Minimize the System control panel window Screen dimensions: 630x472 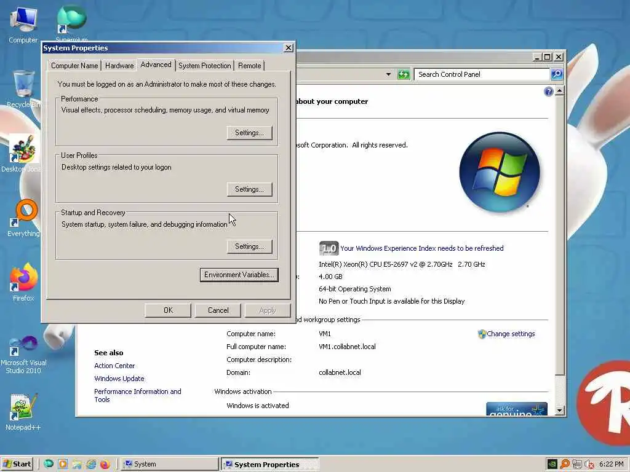click(x=536, y=57)
